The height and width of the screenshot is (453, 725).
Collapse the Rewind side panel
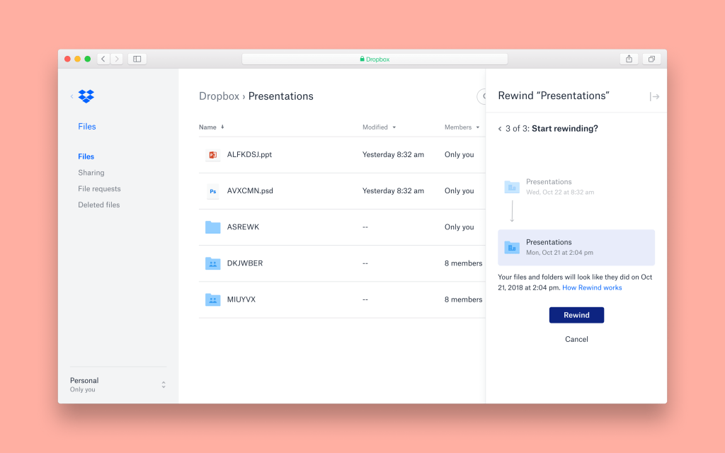(654, 96)
